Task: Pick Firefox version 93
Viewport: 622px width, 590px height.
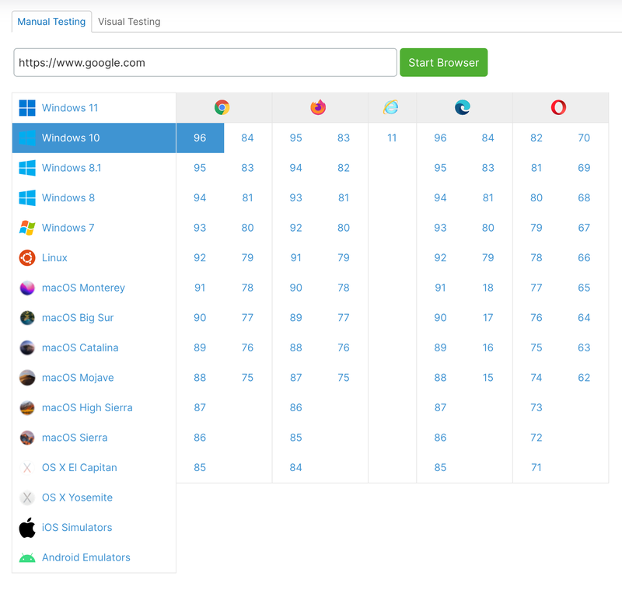Action: 296,198
